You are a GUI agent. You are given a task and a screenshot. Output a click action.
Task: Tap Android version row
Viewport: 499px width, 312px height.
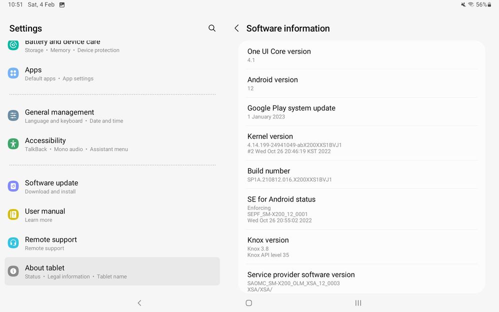(x=362, y=83)
